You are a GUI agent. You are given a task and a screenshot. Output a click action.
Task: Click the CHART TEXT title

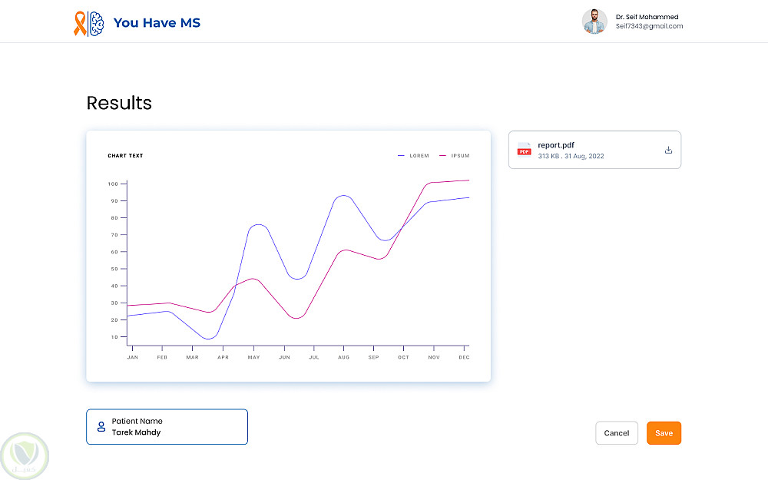125,156
